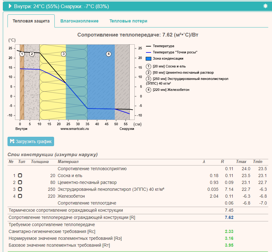Select legend circle 1 for Сосна и ель

[x=148, y=67]
